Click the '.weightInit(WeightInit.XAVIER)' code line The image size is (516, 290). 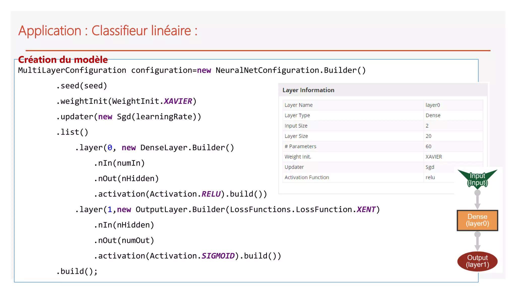[x=126, y=101]
